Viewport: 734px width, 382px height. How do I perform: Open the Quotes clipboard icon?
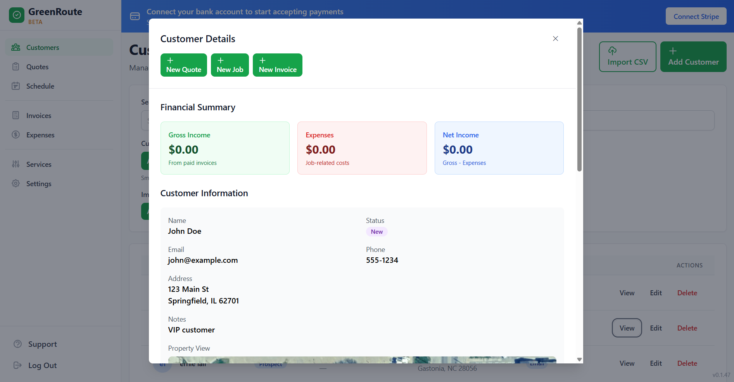tap(16, 67)
